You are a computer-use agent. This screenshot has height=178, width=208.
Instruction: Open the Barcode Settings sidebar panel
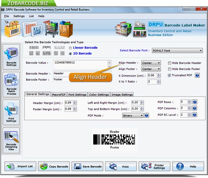(x=11, y=57)
